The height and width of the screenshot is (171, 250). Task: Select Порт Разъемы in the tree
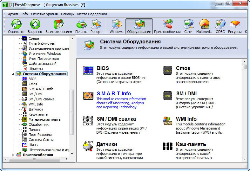[x=40, y=135]
